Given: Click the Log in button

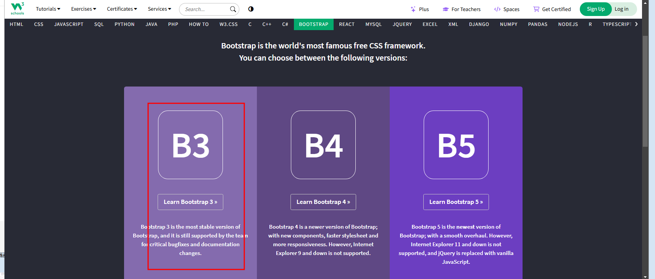Looking at the screenshot, I should pos(621,9).
